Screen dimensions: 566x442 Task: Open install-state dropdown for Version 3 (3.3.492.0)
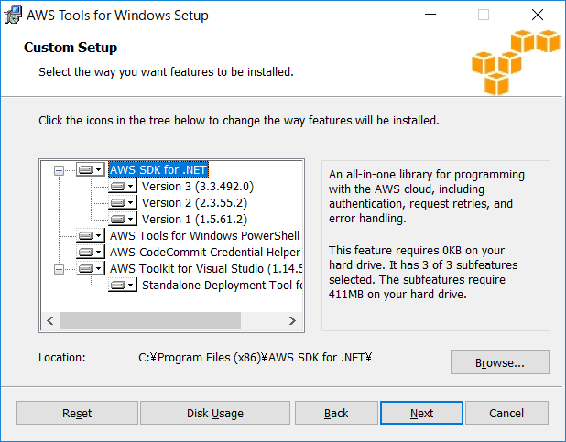point(123,186)
